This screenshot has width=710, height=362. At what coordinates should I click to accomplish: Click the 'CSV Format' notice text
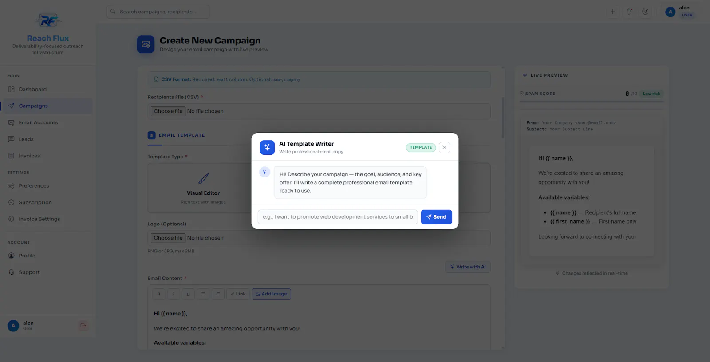[230, 79]
